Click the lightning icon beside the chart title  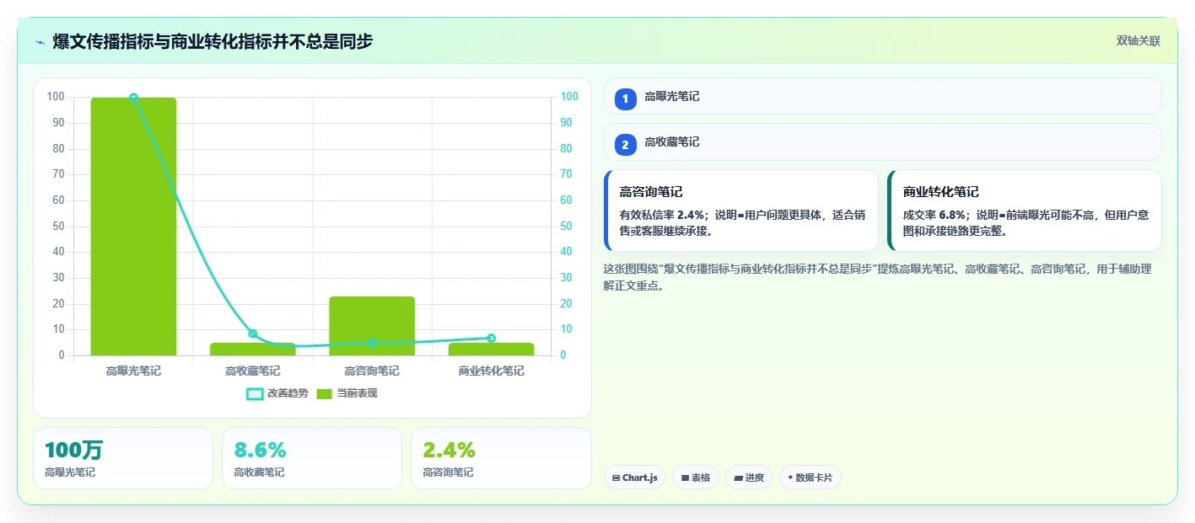pyautogui.click(x=40, y=42)
